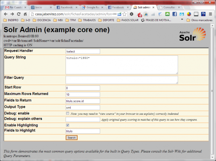Focus the Fields to Highlight field
Image resolution: width=216 pixels, height=161 pixels.
[x=83, y=131]
